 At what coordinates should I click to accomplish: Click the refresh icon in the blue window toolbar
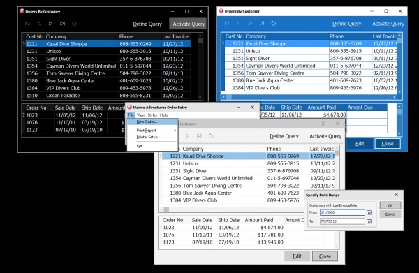(x=273, y=23)
